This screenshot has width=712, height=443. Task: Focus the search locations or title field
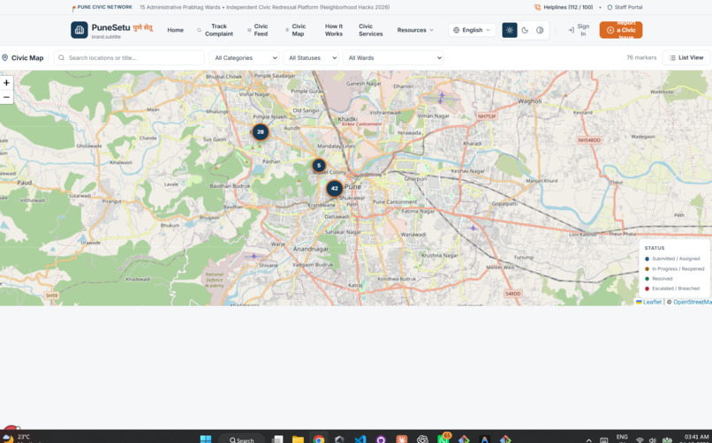point(129,57)
